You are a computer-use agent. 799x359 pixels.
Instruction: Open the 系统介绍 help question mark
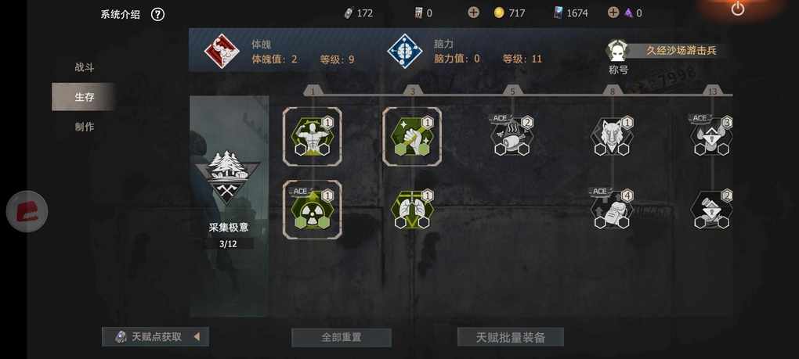point(158,14)
